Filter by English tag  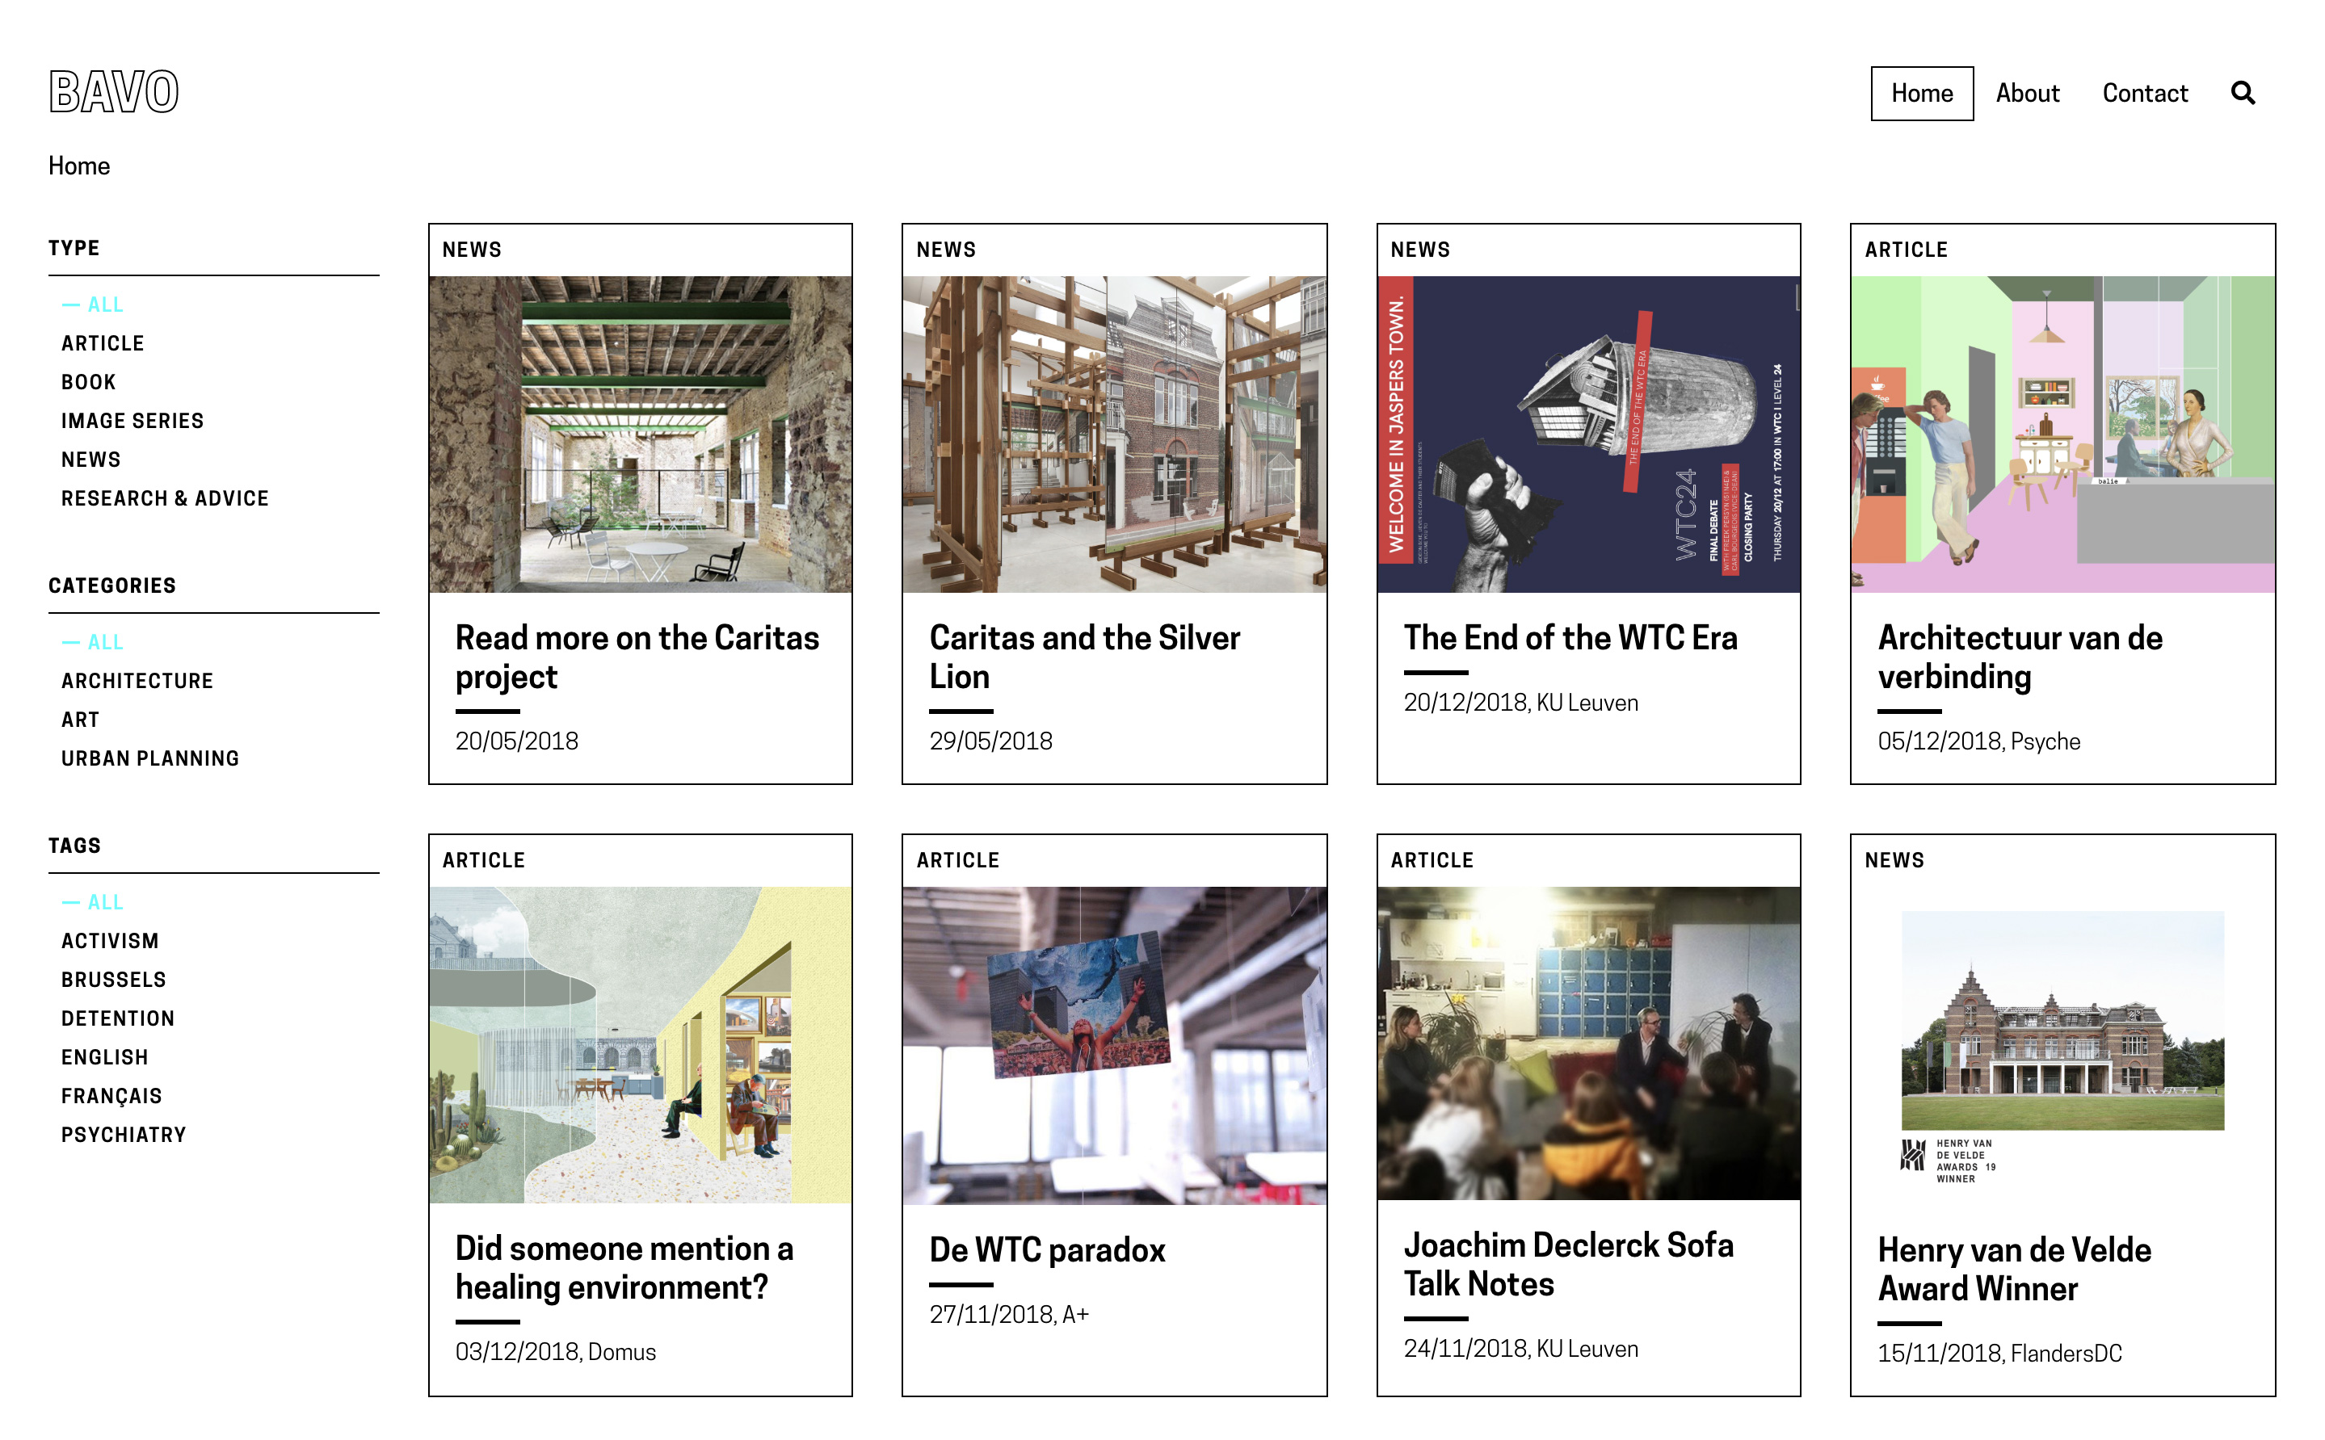[105, 1057]
